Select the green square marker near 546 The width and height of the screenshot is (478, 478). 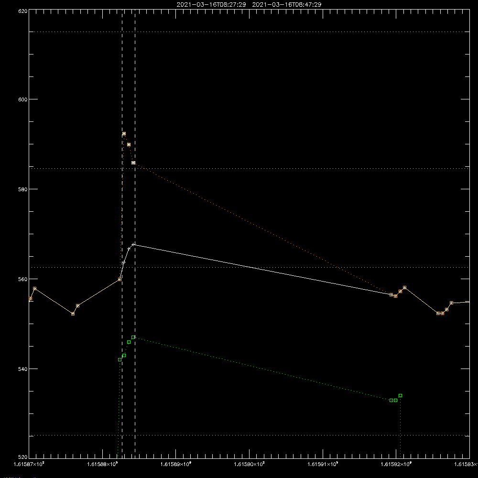point(129,342)
